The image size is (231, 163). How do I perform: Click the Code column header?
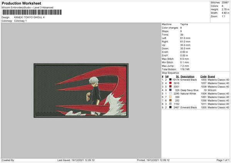[203, 77]
